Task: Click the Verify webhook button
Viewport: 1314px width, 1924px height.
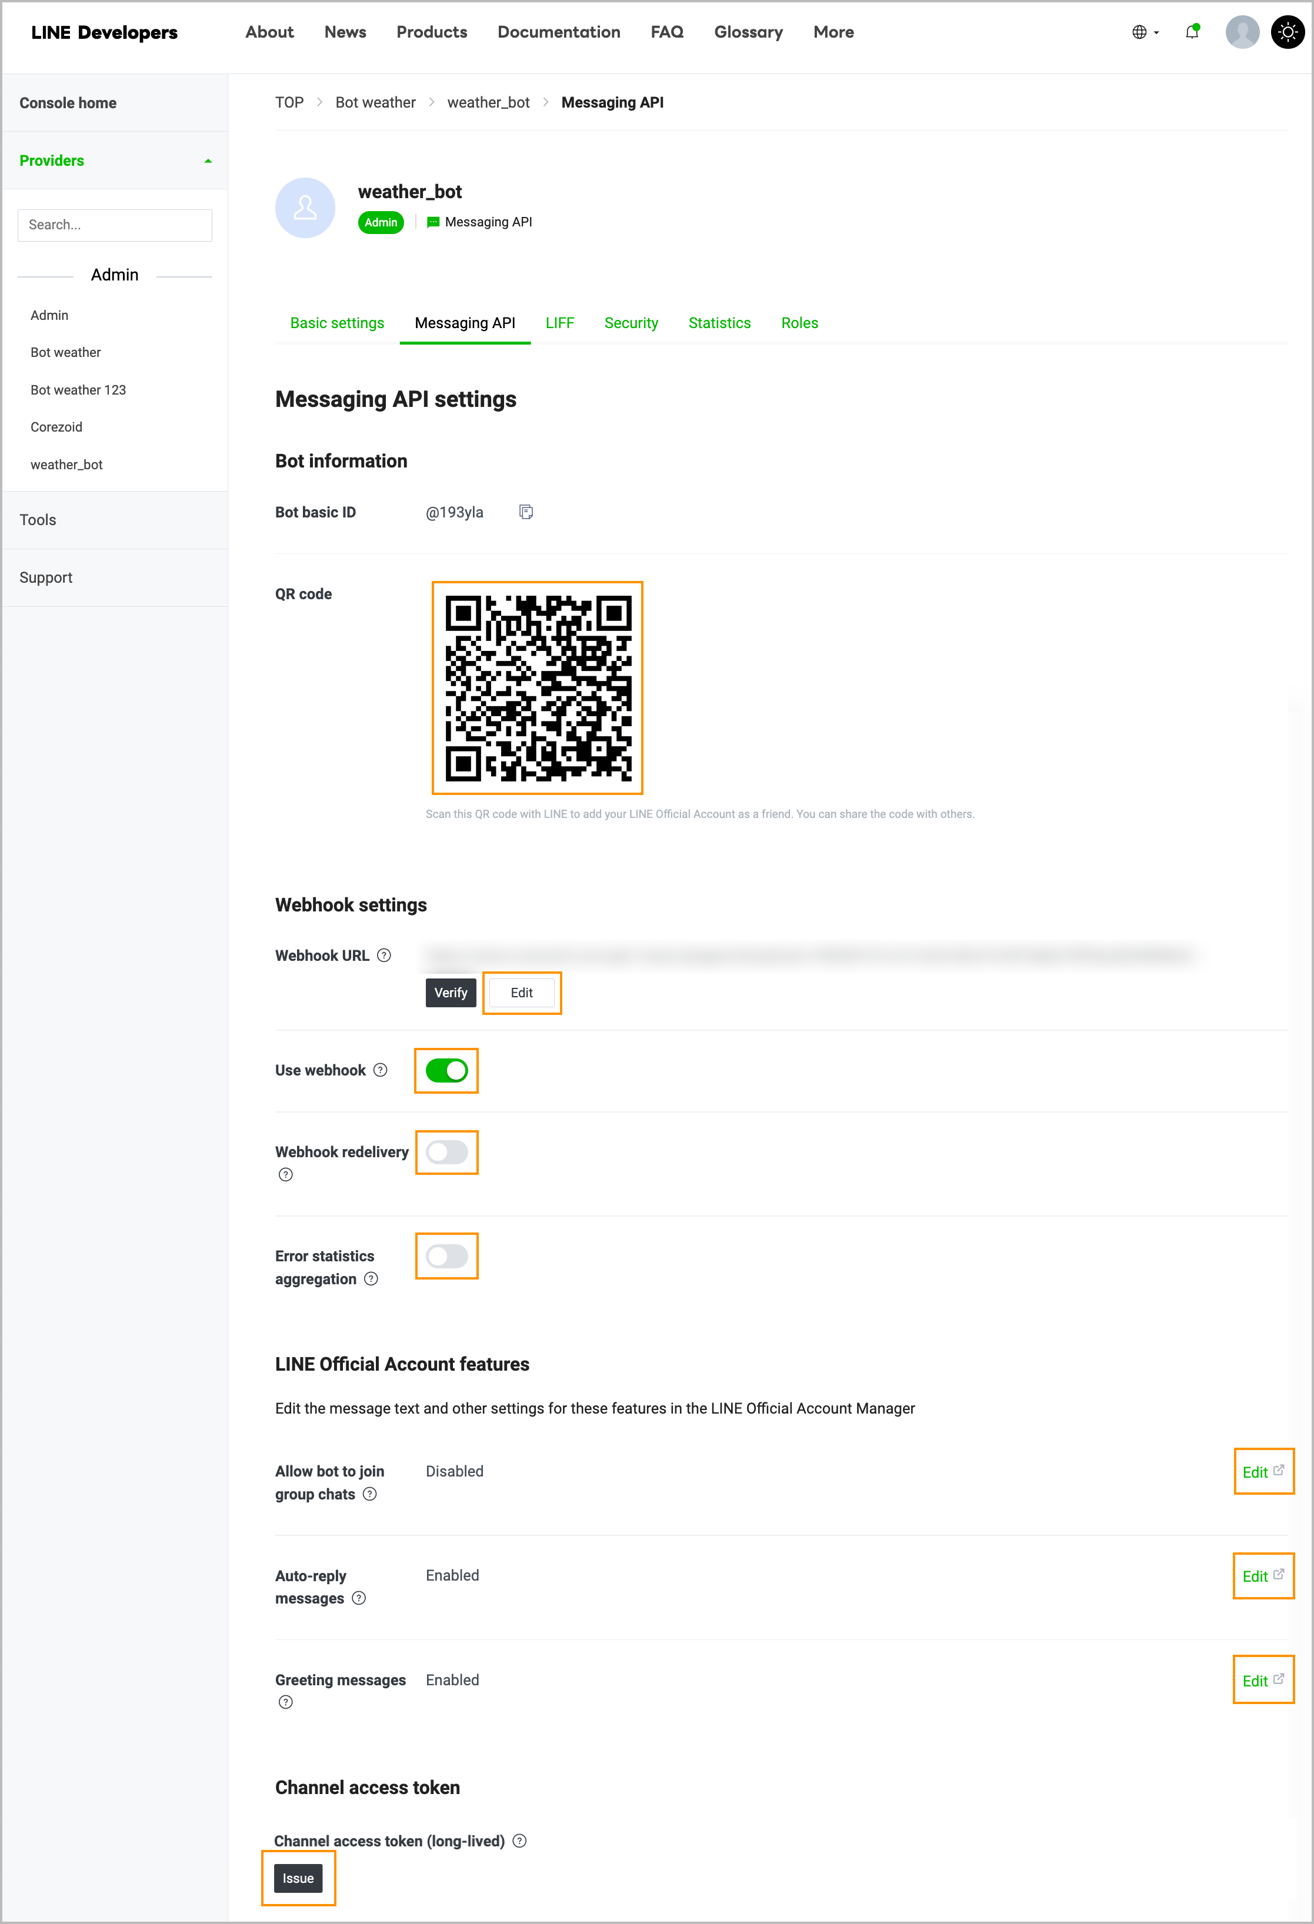Action: 451,993
